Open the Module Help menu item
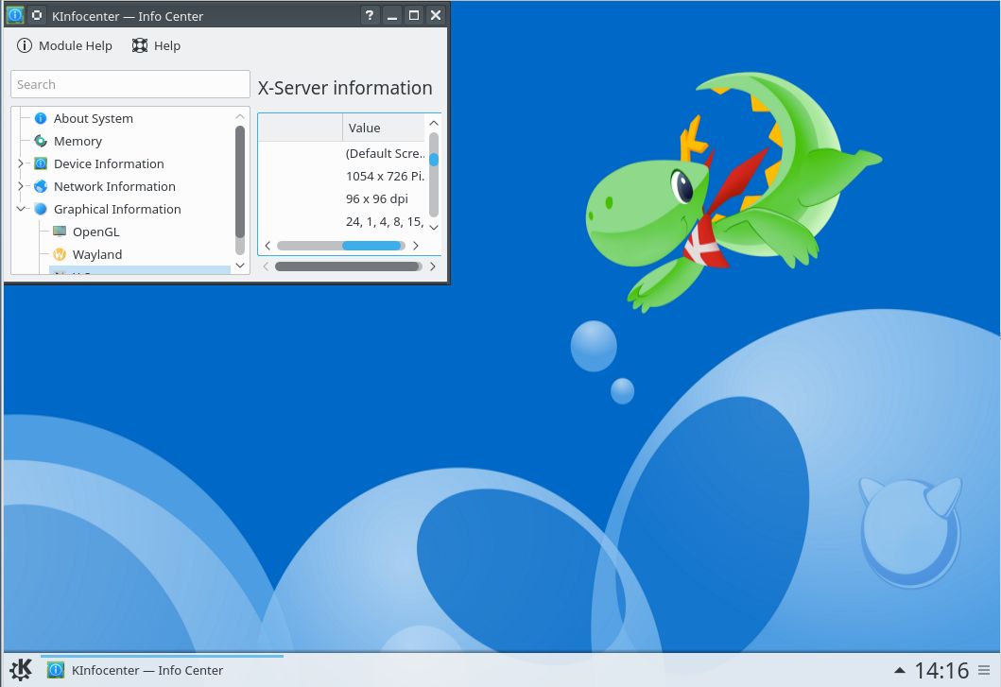The height and width of the screenshot is (687, 1001). tap(64, 45)
